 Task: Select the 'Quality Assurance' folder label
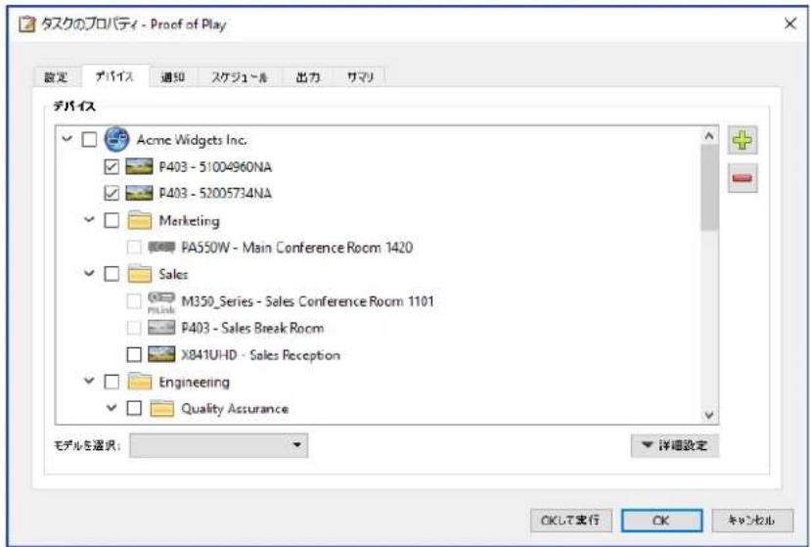235,409
